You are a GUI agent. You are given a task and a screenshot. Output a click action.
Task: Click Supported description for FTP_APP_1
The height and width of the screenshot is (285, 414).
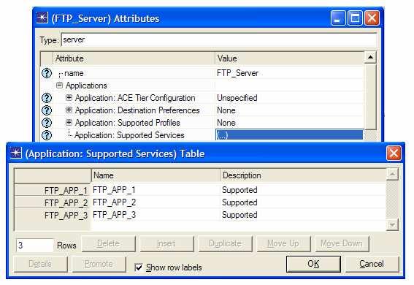303,190
